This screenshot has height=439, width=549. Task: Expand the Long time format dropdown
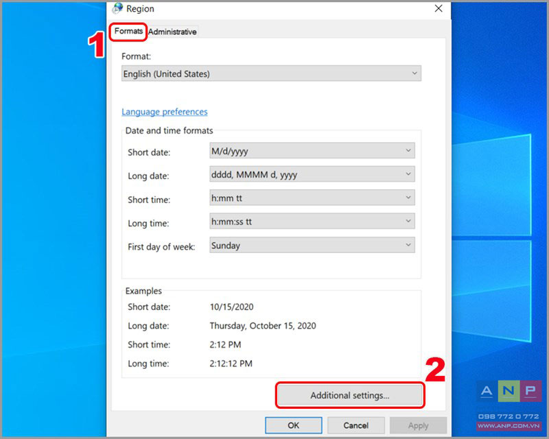coord(312,222)
